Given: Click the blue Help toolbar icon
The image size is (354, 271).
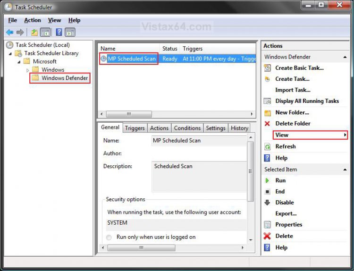Looking at the screenshot, I should point(59,32).
